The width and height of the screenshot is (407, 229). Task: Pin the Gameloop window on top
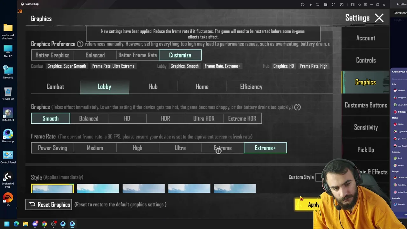point(359,4)
